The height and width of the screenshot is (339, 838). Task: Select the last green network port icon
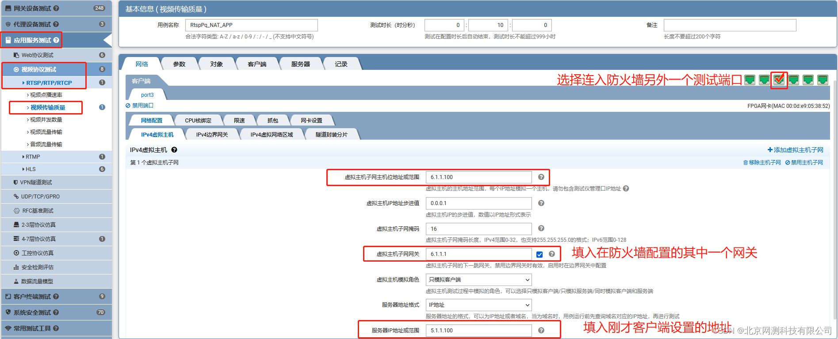(823, 80)
